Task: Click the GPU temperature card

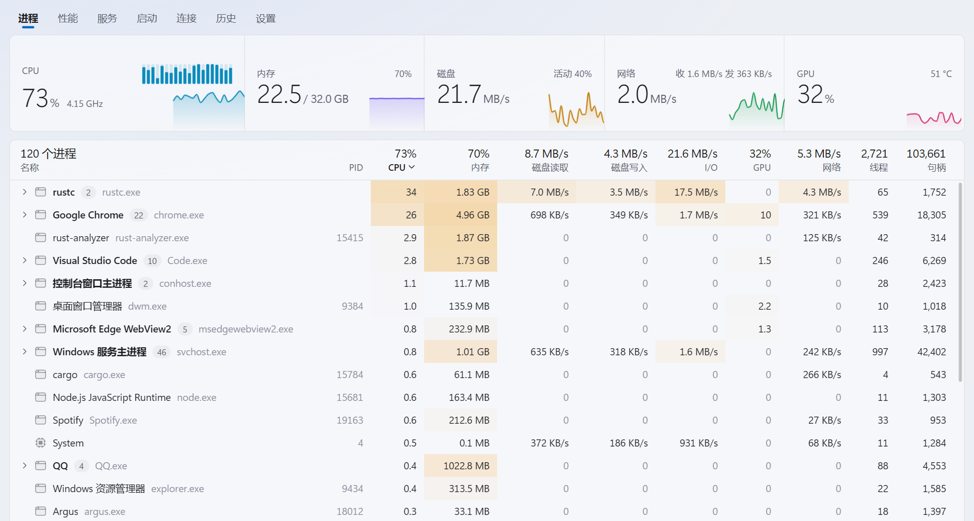Action: click(x=874, y=83)
